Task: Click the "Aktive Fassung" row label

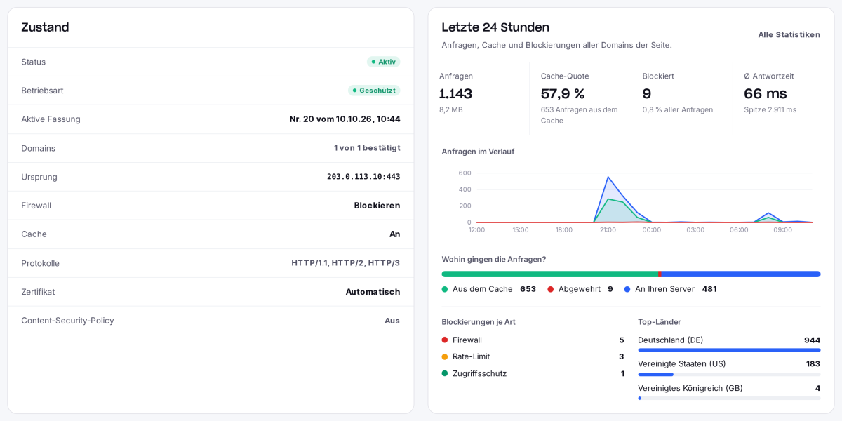Action: [51, 119]
